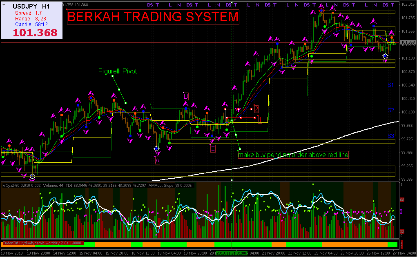
Task: Click the S2 support level label
Action: point(391,111)
